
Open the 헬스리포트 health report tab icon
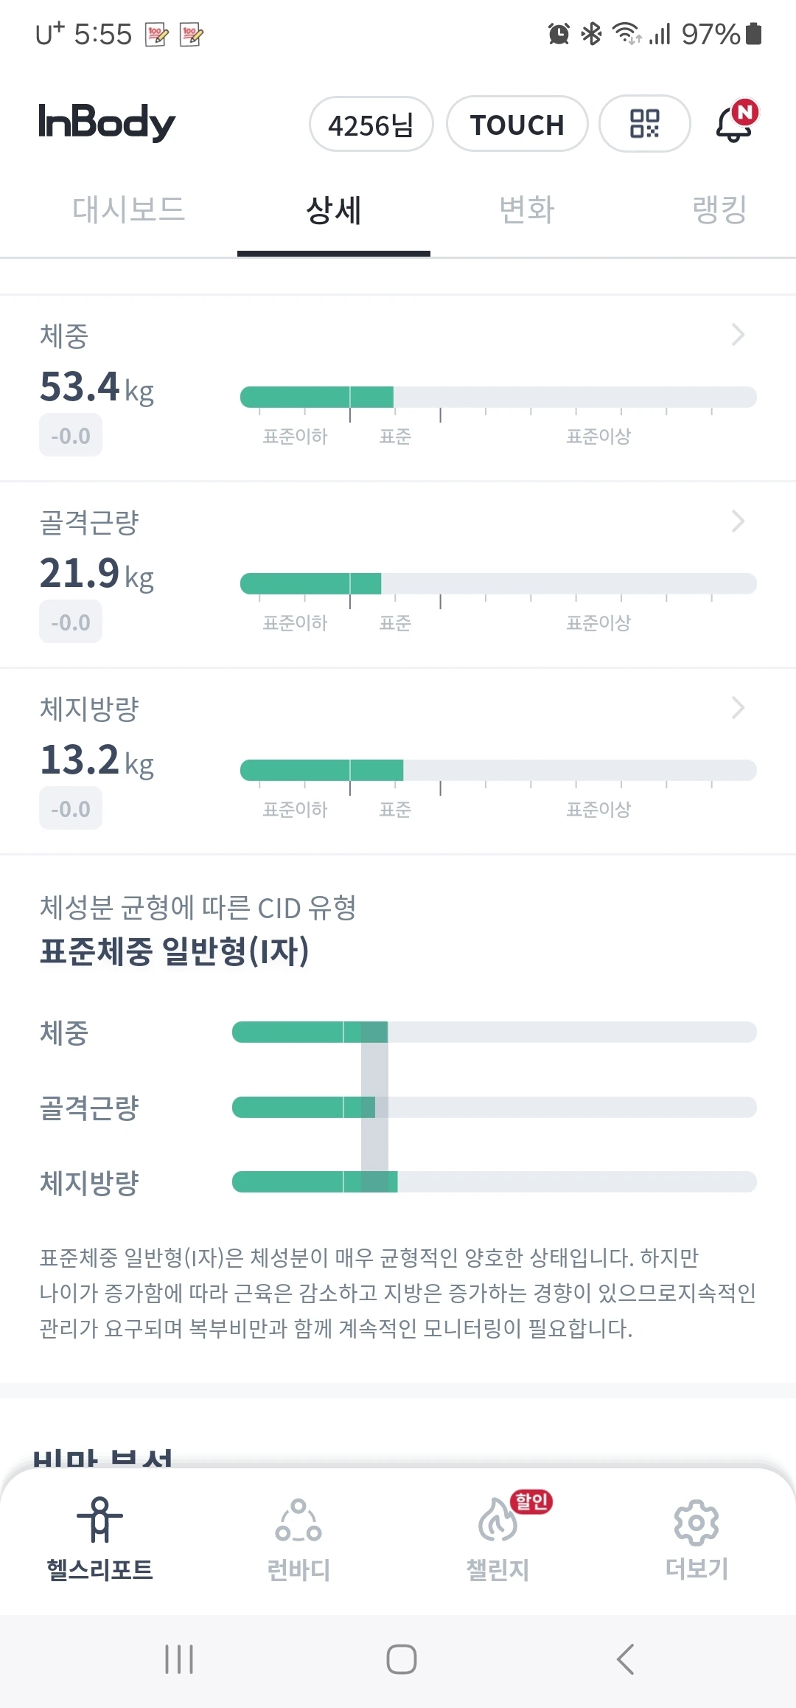coord(99,1521)
